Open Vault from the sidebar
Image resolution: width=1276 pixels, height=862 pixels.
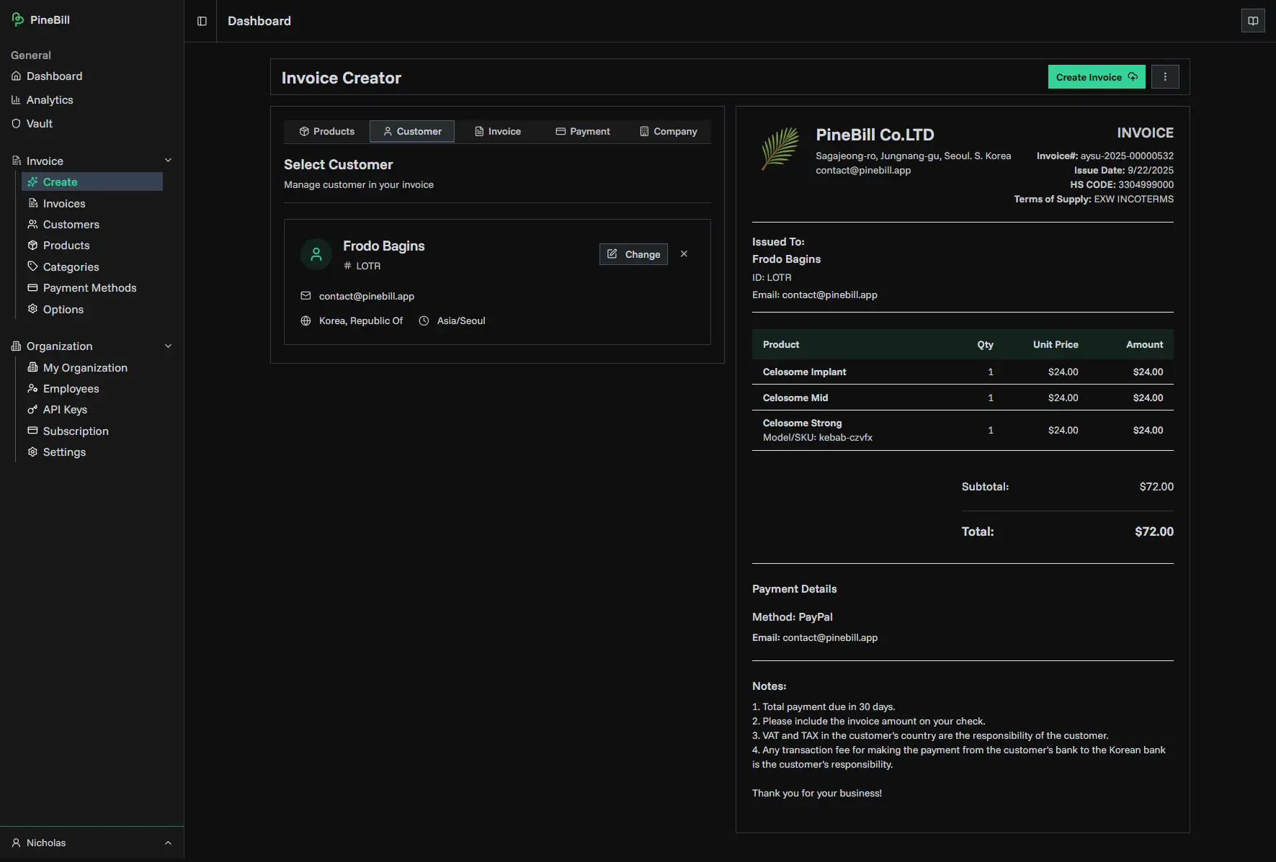coord(40,124)
